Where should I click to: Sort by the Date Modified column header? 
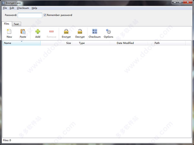(x=129, y=43)
